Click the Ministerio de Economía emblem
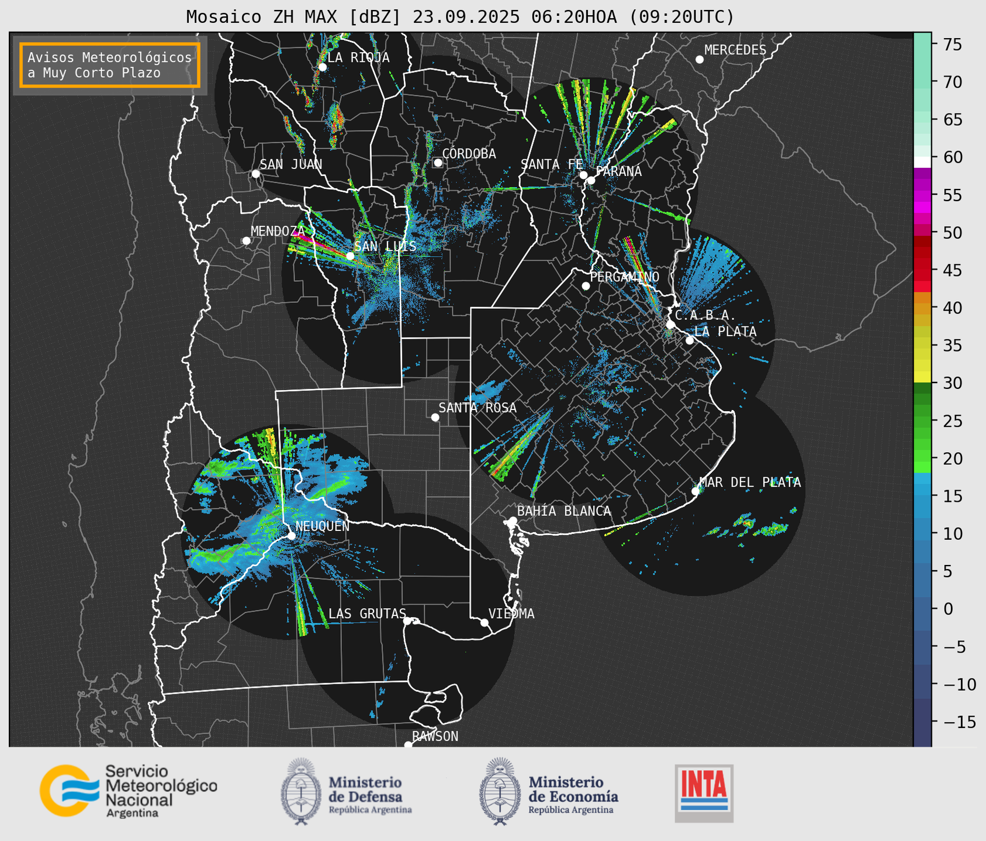 click(x=499, y=791)
